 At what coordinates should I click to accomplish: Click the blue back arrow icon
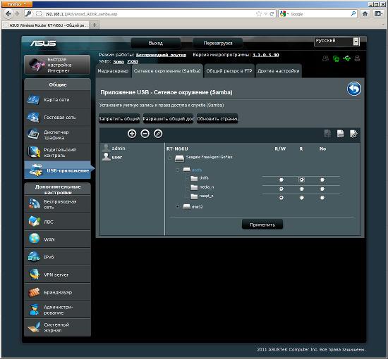coord(354,89)
